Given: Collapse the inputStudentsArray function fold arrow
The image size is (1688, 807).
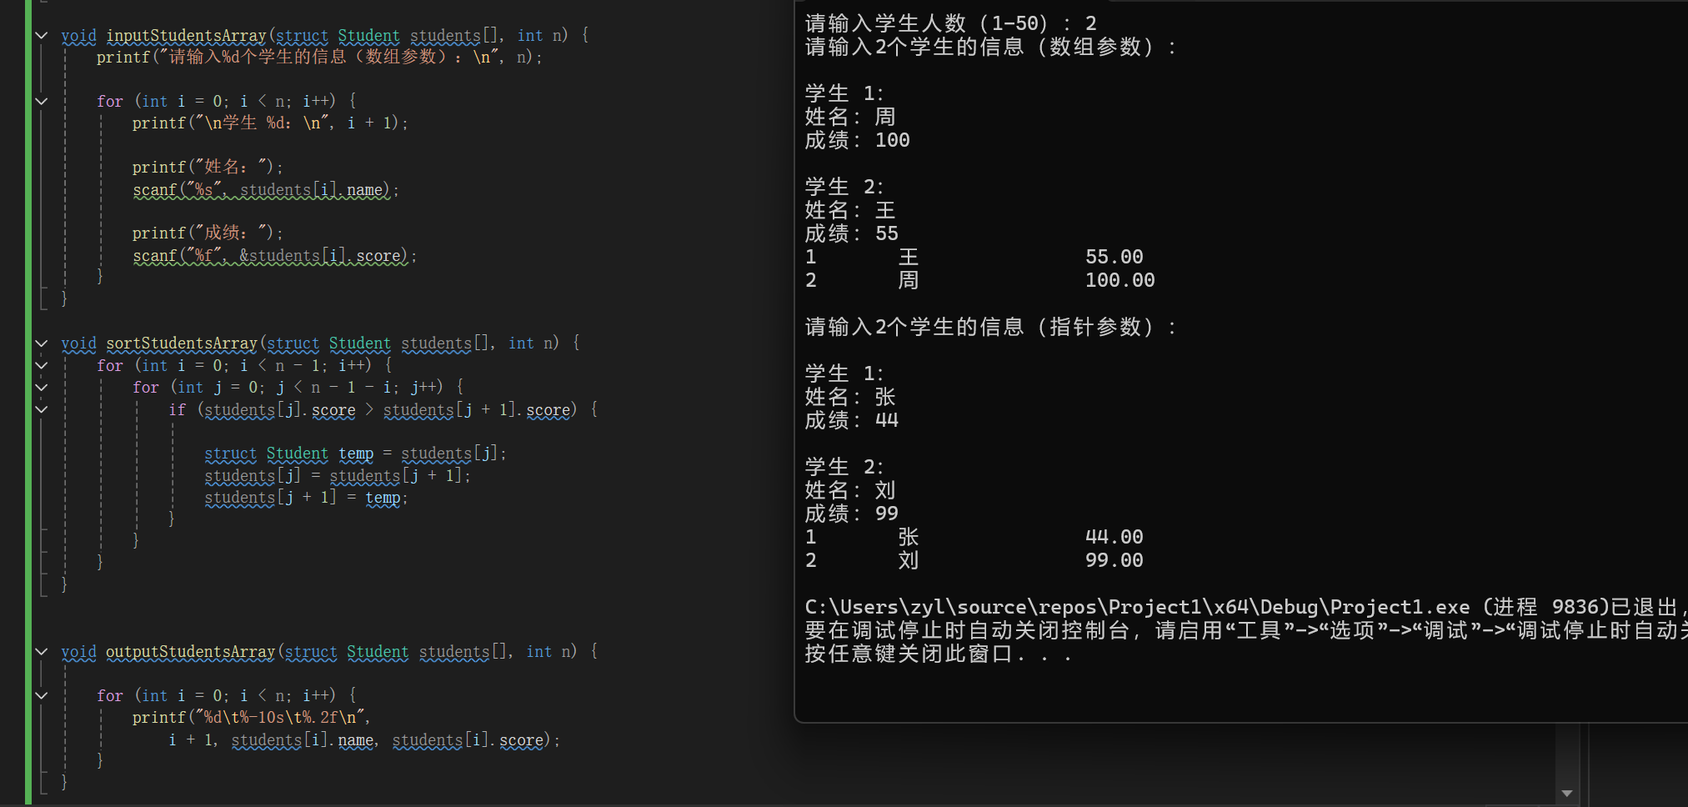Looking at the screenshot, I should click(x=41, y=35).
